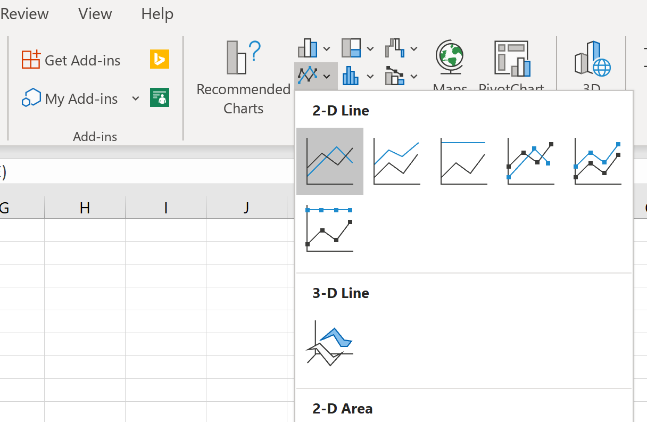Select the basic 2-D Line chart
This screenshot has height=422, width=647.
pyautogui.click(x=329, y=161)
